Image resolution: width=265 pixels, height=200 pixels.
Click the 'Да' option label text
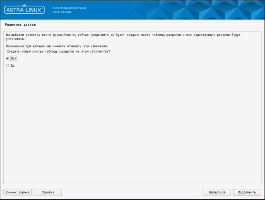tap(13, 66)
